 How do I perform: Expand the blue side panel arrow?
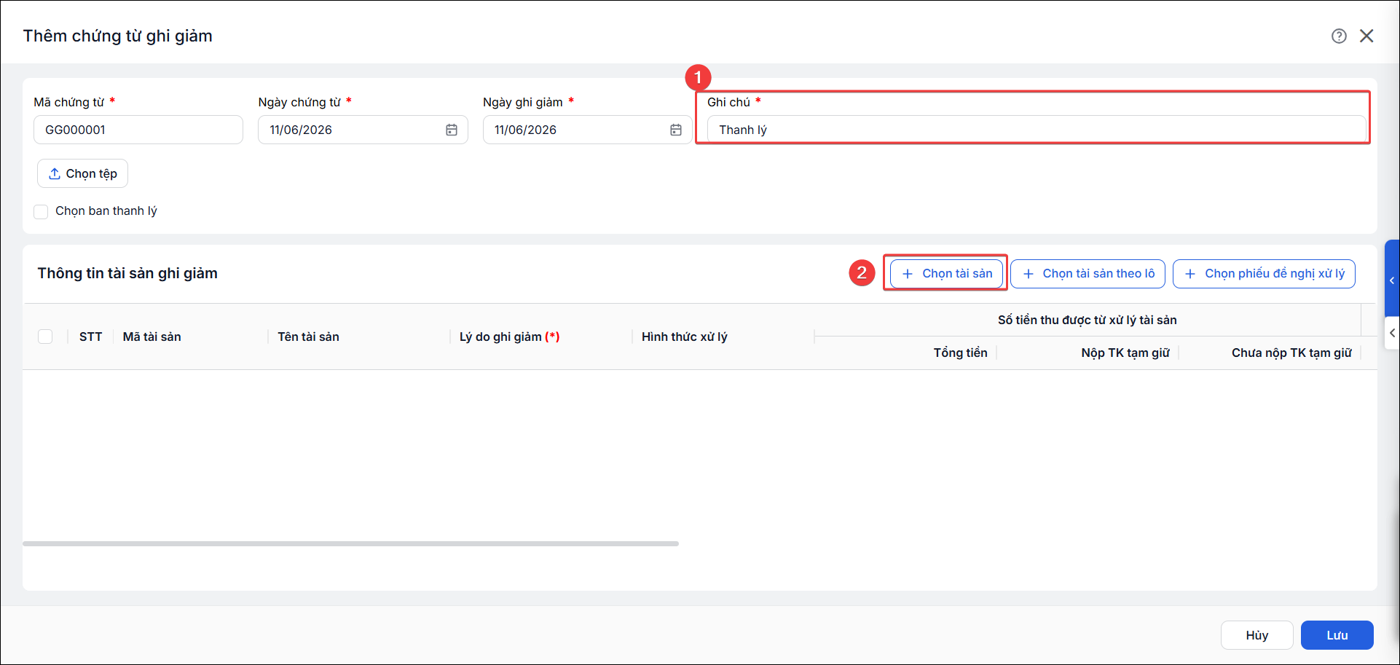(x=1392, y=280)
